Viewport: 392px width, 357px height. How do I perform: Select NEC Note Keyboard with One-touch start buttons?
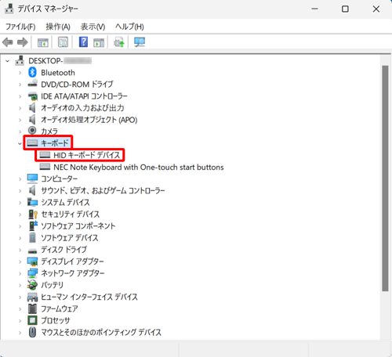point(132,167)
